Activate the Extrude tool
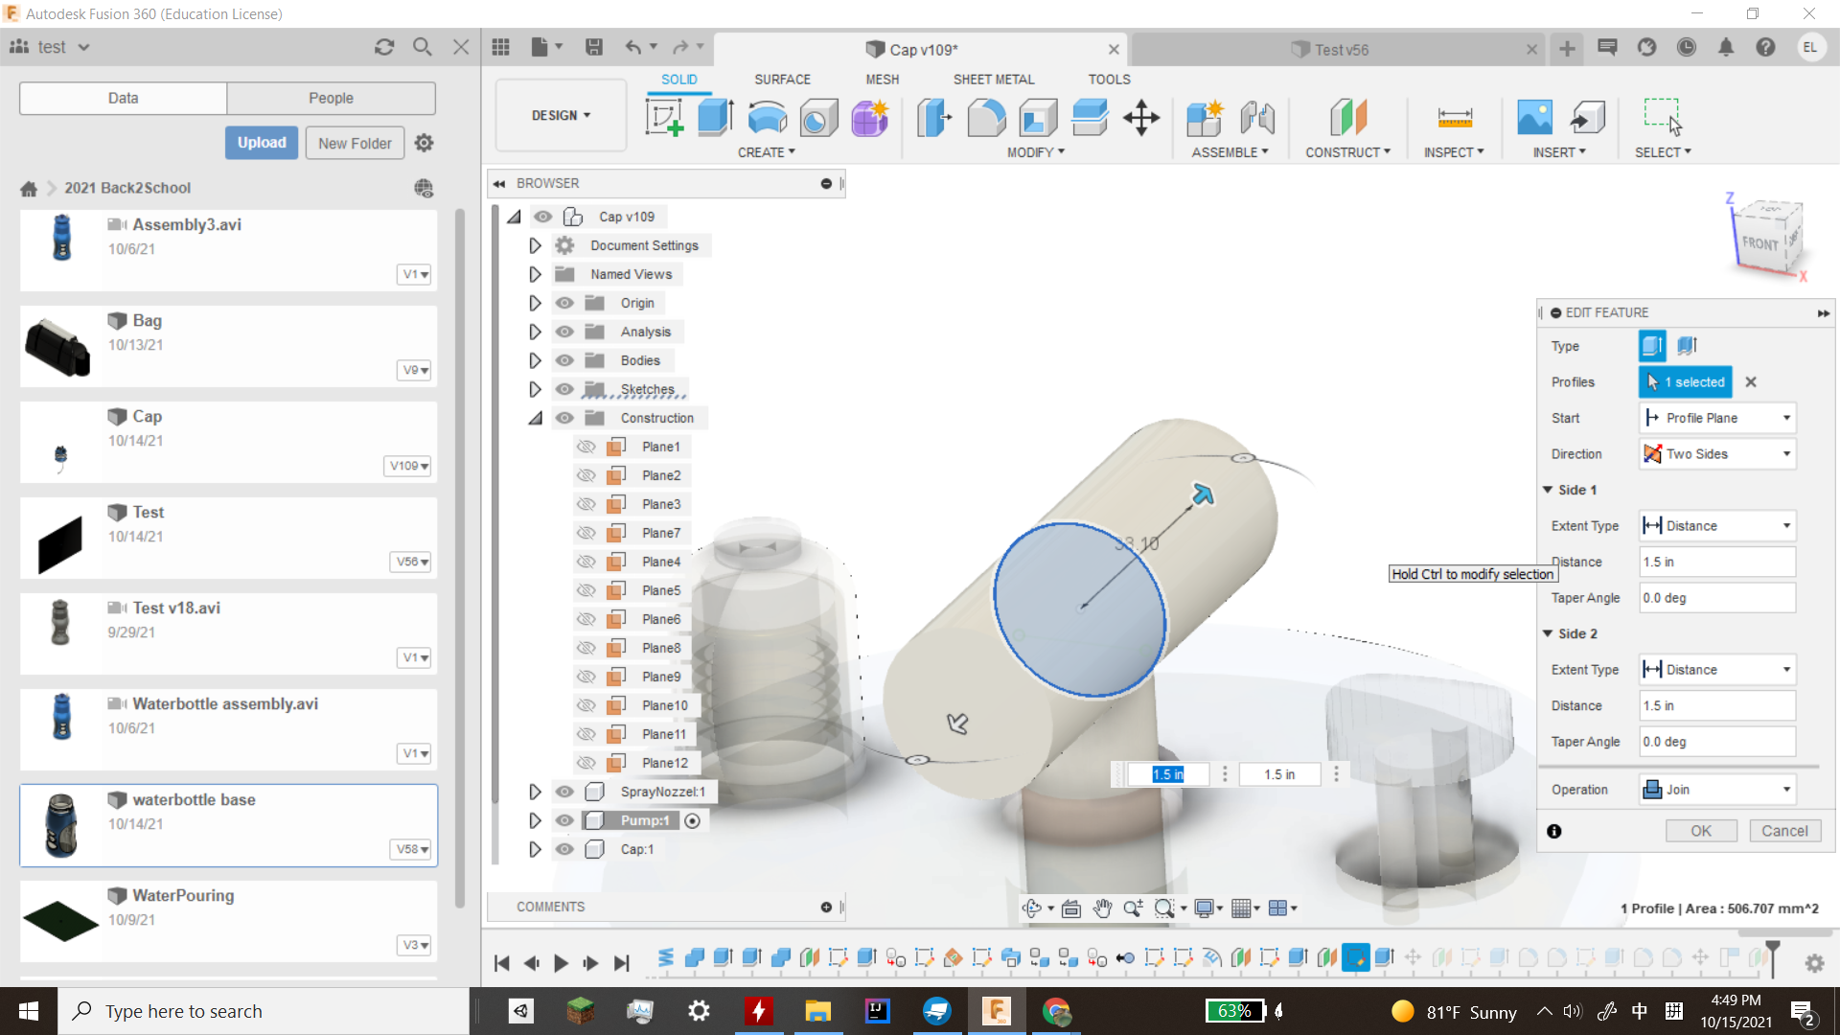The image size is (1840, 1035). (x=714, y=117)
